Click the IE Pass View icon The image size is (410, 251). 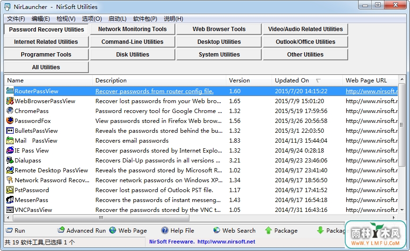tap(10, 150)
